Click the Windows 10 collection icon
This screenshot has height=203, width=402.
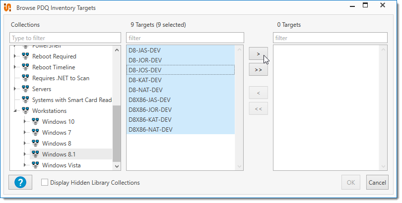(x=35, y=122)
